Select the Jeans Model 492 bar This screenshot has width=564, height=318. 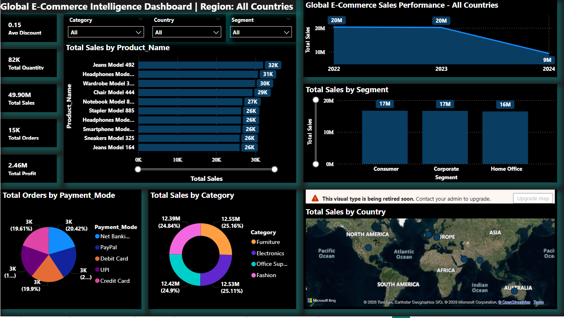tap(201, 65)
